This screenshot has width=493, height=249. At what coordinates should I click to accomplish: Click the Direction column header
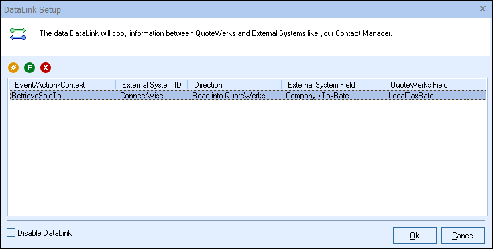234,84
